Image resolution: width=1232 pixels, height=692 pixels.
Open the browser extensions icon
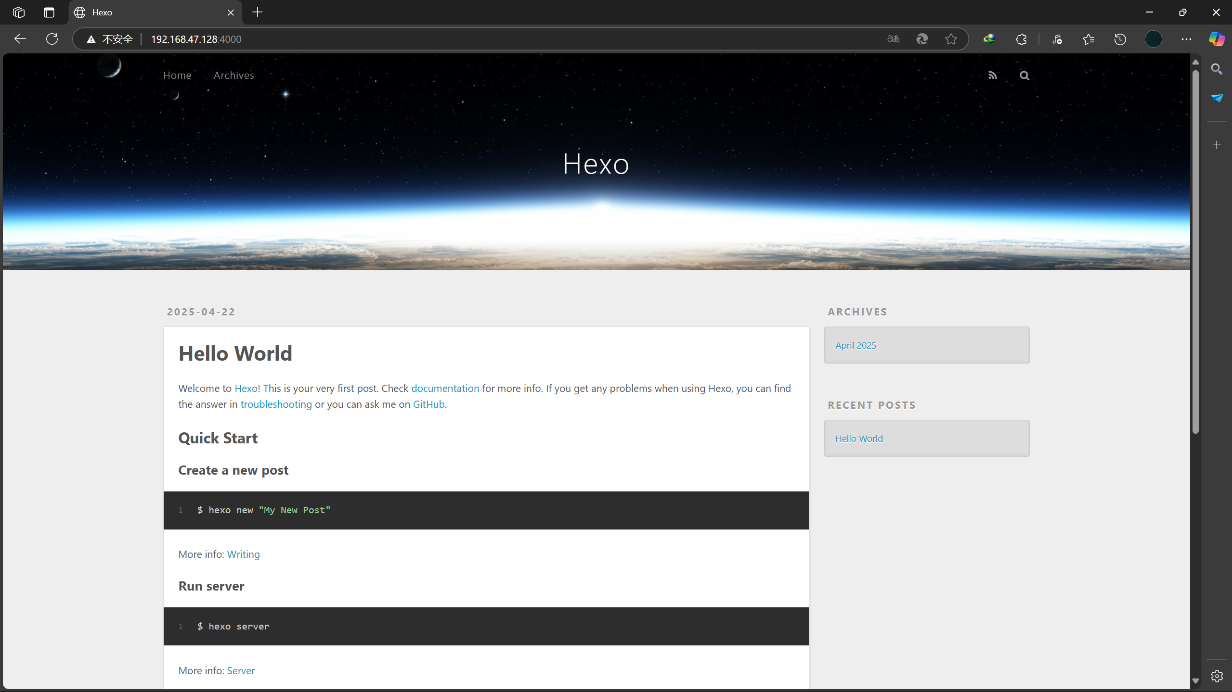pos(1021,39)
